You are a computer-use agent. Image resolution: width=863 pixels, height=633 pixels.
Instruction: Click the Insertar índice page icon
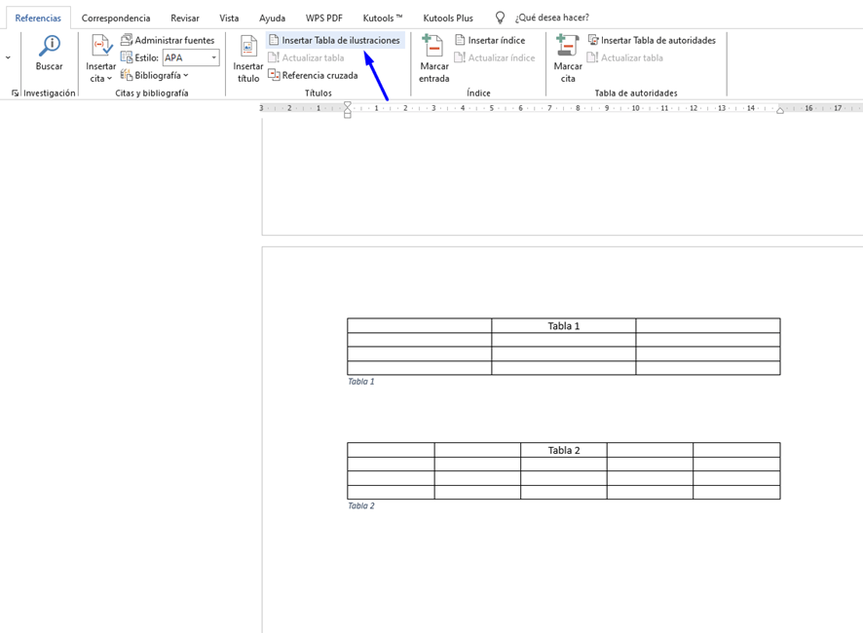tap(460, 40)
